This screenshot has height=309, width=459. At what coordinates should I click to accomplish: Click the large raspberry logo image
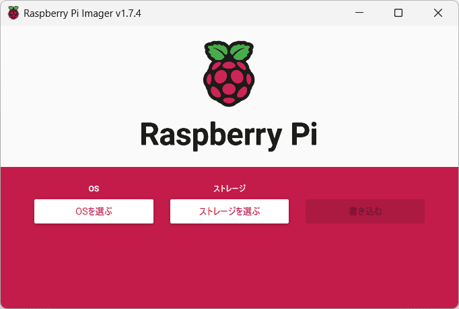click(x=229, y=74)
